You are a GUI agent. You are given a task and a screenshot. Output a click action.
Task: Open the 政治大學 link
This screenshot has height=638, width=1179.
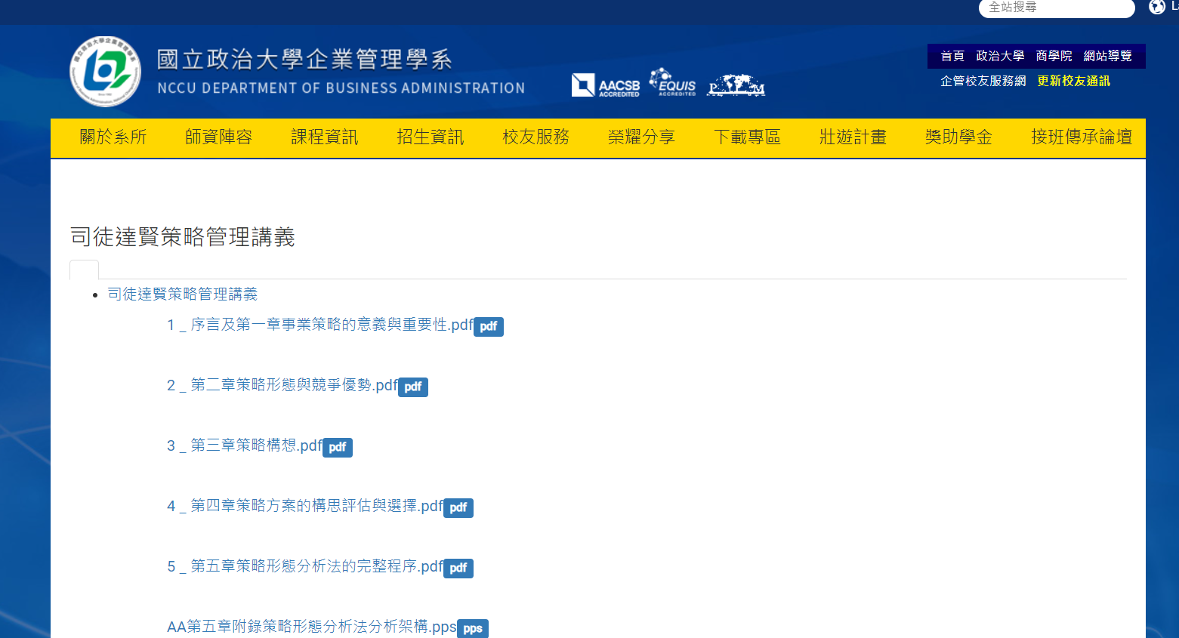tap(1000, 56)
